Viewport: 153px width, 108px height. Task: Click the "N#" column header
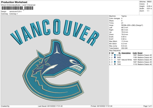112,53
